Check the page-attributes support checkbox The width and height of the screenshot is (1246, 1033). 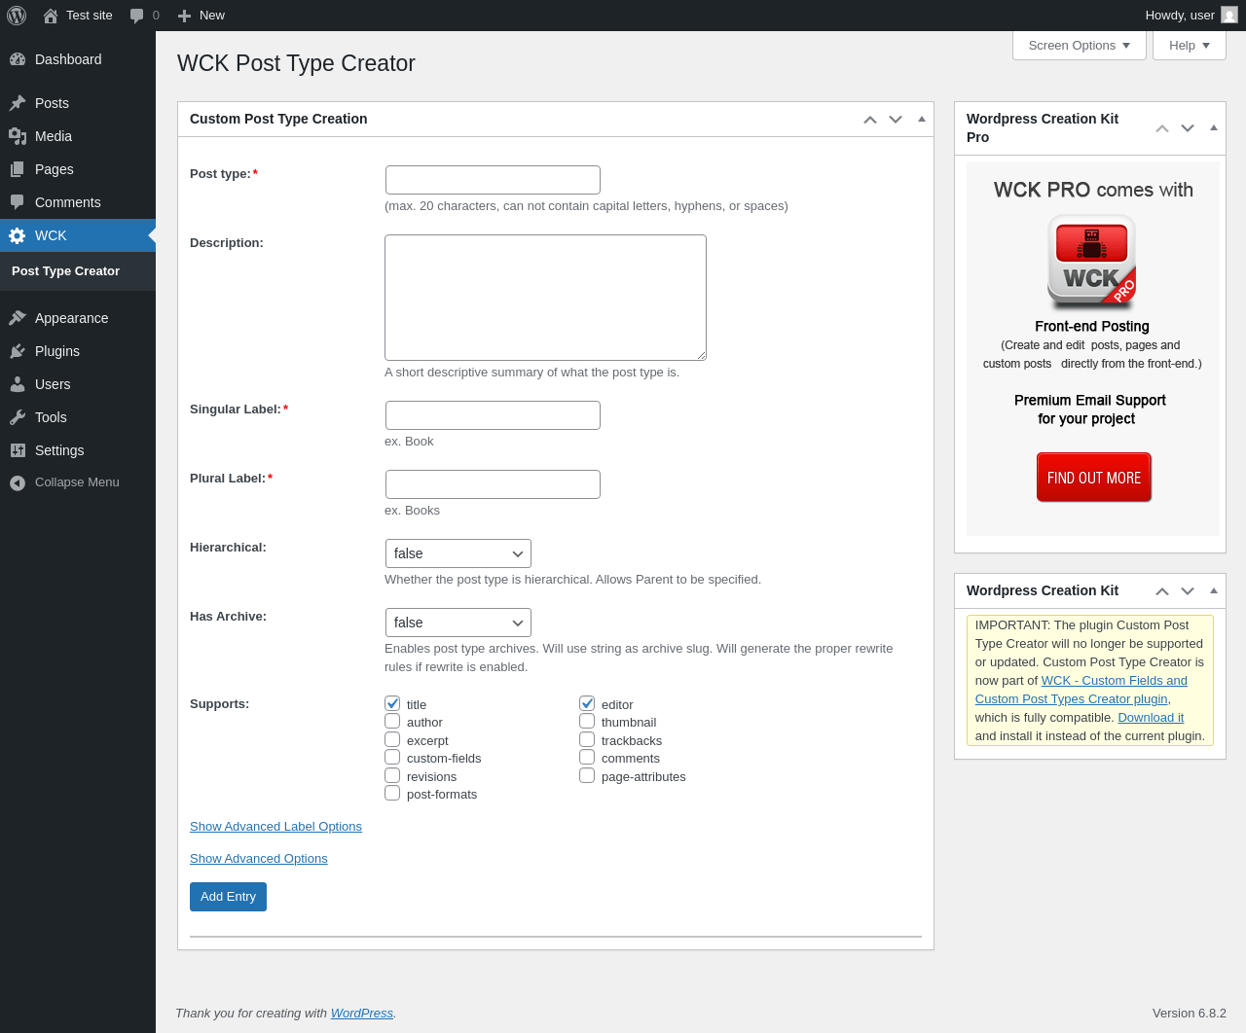587,775
